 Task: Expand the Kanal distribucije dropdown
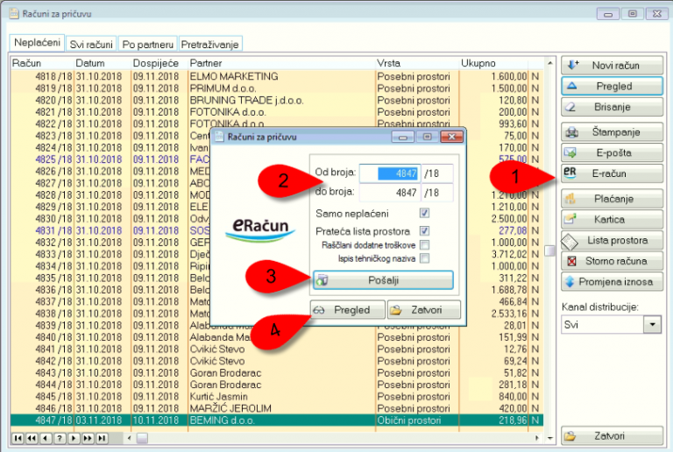point(652,324)
